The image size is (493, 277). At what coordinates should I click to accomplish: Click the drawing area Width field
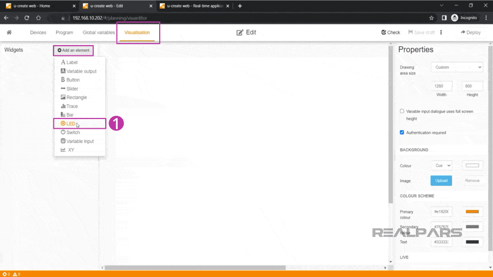442,86
